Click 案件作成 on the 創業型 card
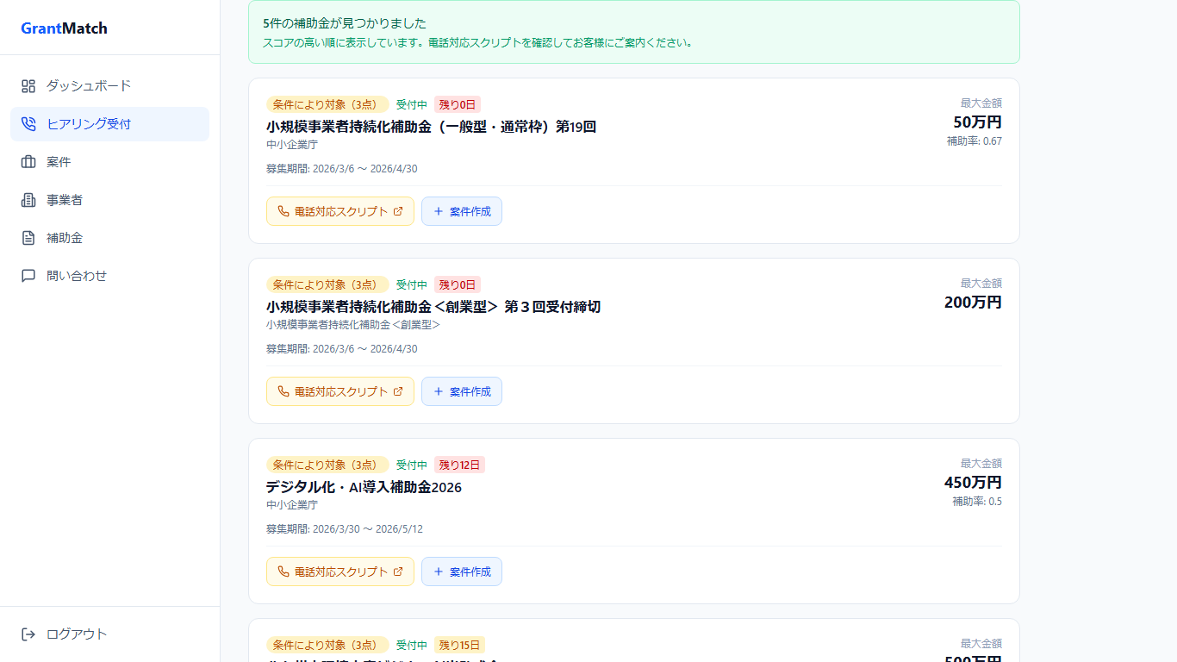The height and width of the screenshot is (662, 1177). point(462,390)
